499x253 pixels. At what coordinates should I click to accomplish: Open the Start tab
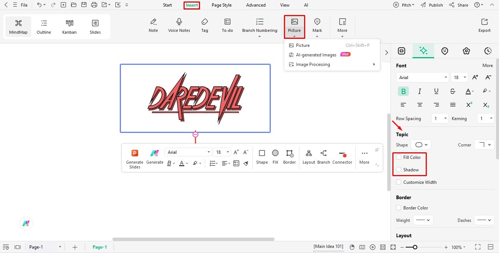point(167,5)
